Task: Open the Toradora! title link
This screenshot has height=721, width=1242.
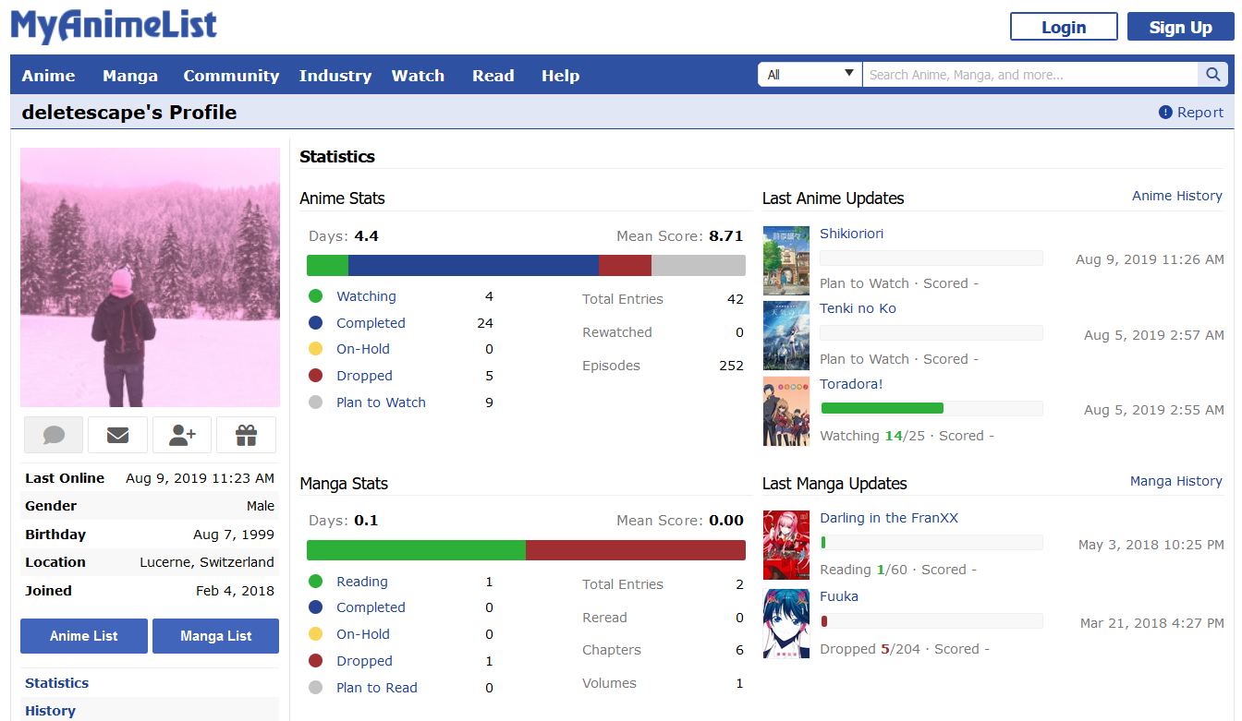Action: click(x=851, y=384)
